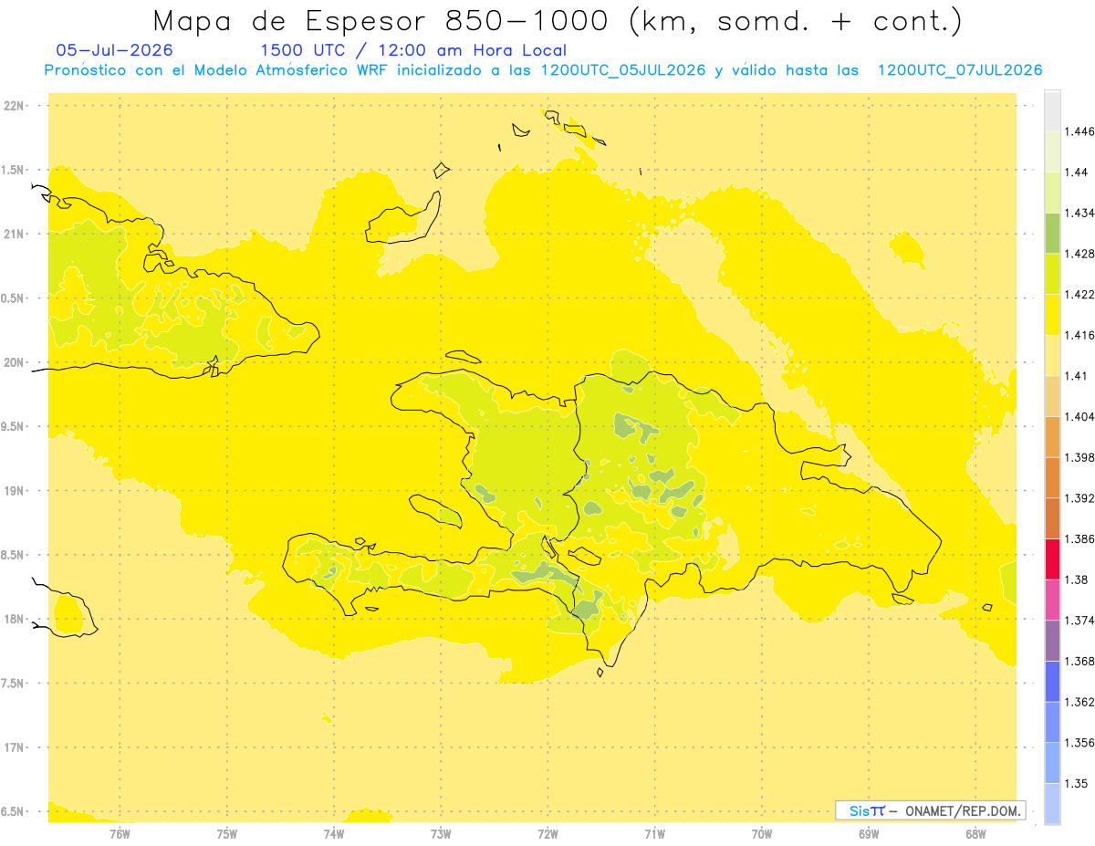Click the longitude label "70W"
Screen dimensions: 1095x846
762,834
